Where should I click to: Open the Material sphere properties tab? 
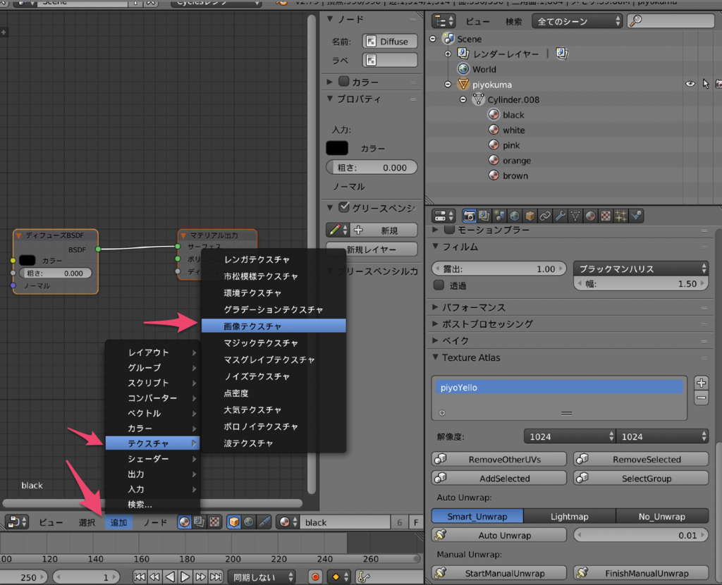point(591,216)
